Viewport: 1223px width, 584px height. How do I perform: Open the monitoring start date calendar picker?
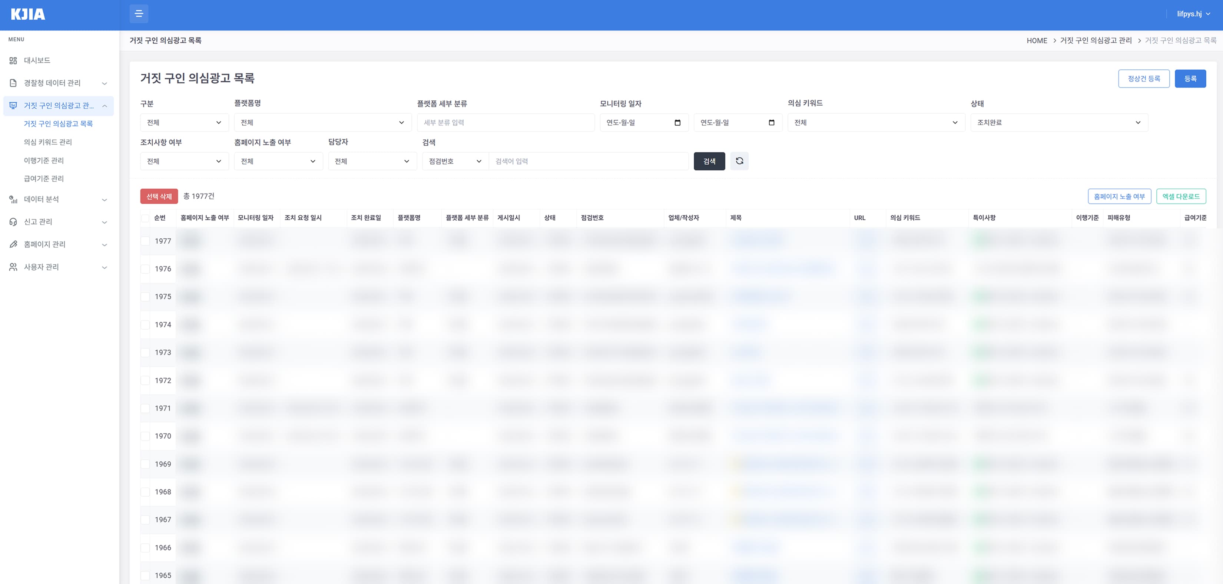(677, 123)
